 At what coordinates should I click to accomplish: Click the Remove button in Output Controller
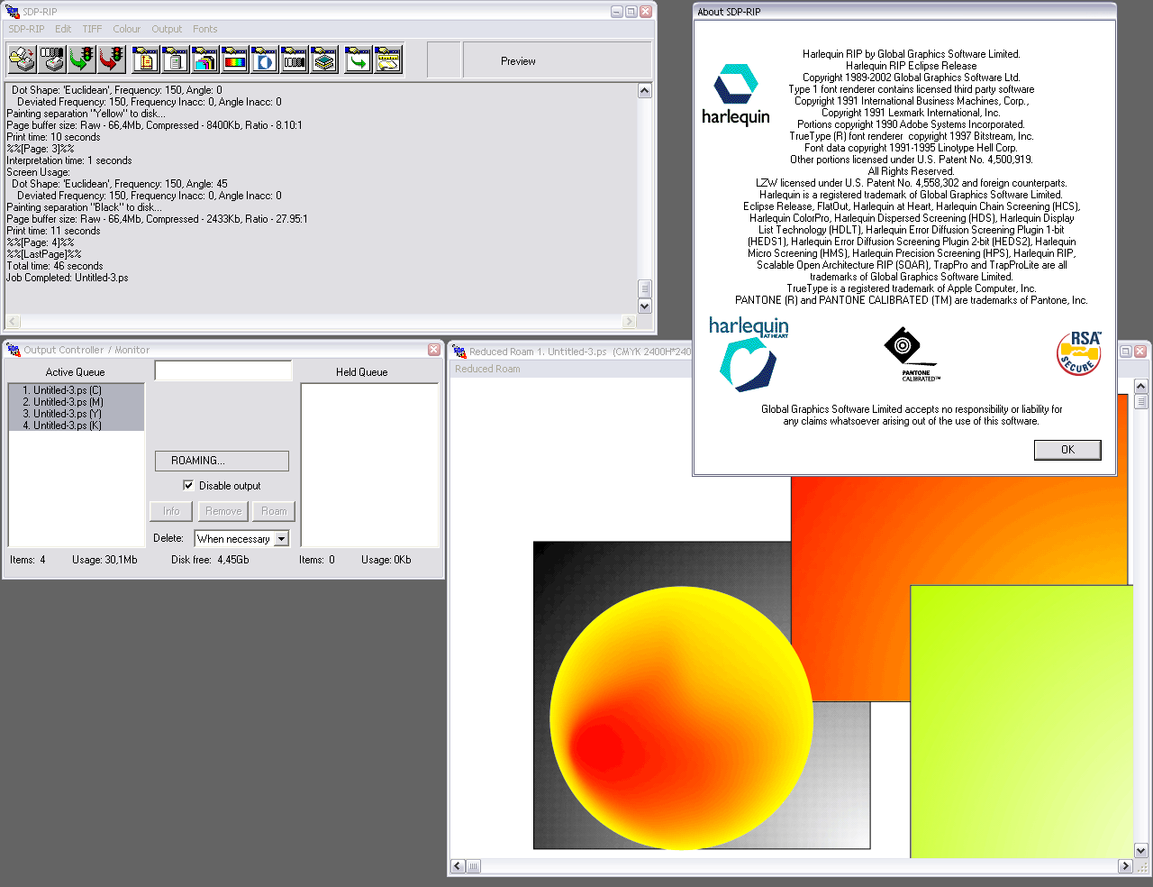click(223, 511)
